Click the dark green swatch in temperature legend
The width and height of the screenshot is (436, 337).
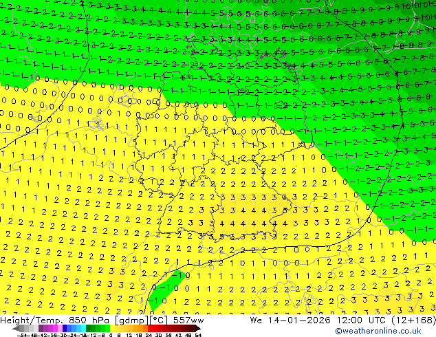point(88,329)
